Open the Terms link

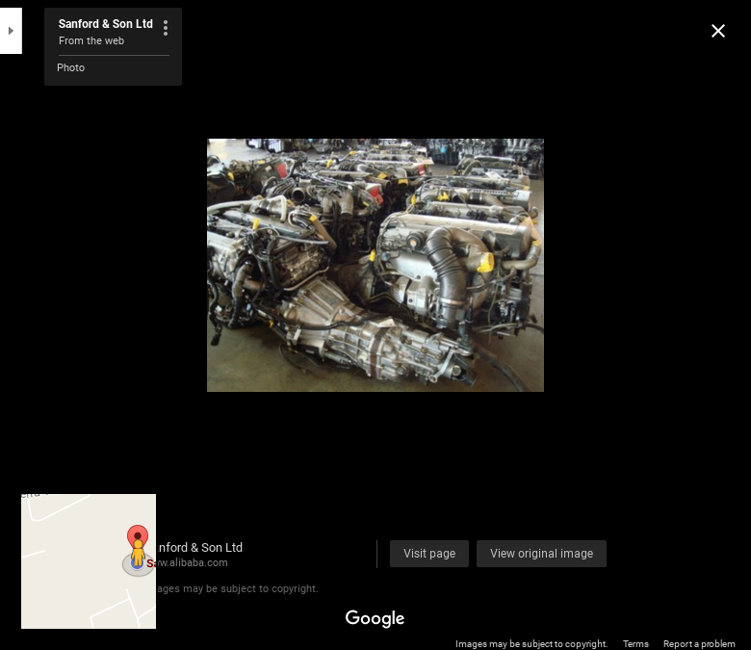click(635, 644)
